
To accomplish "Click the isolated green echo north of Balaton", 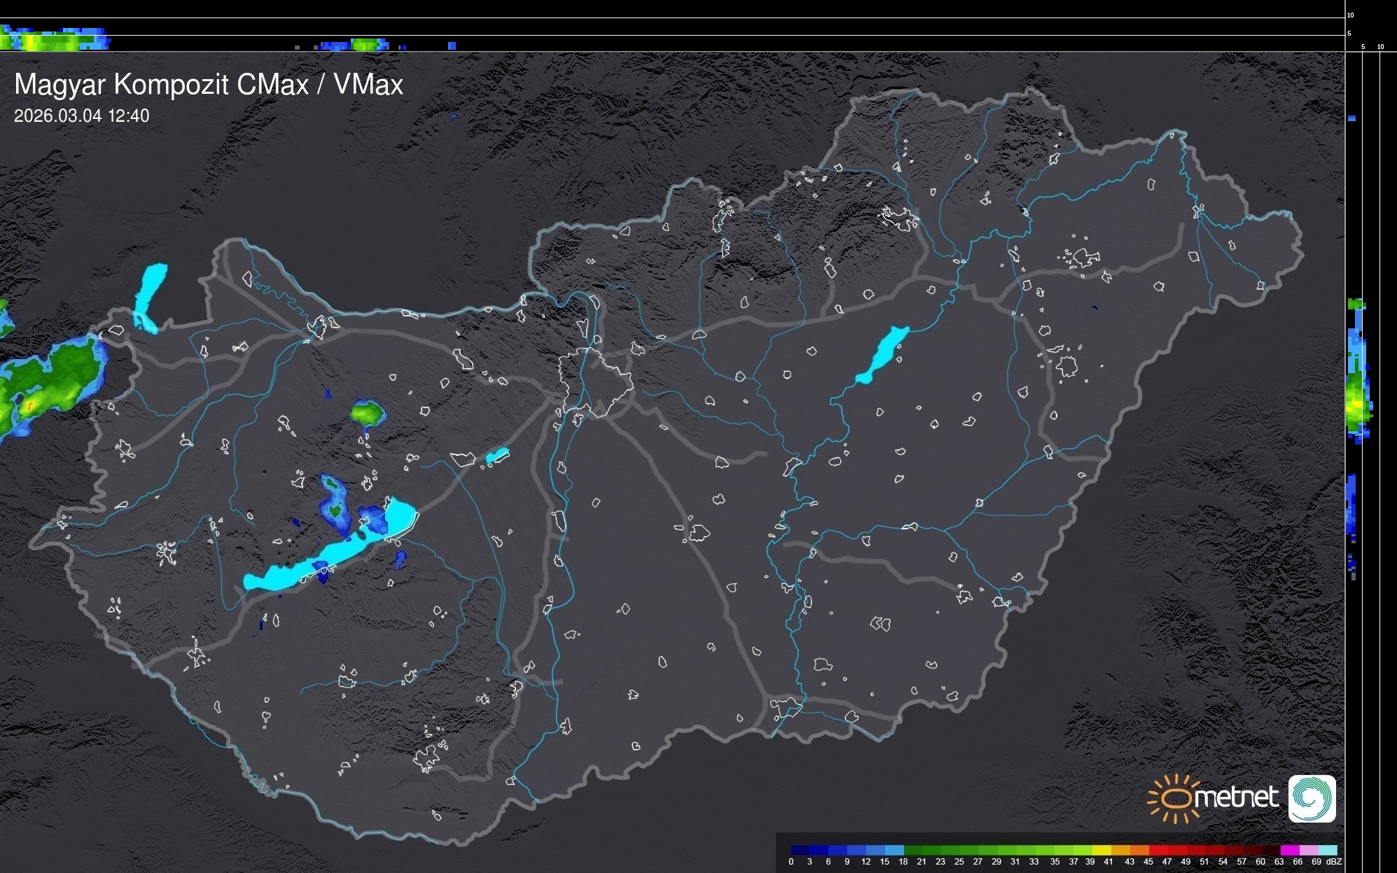I will pyautogui.click(x=367, y=413).
